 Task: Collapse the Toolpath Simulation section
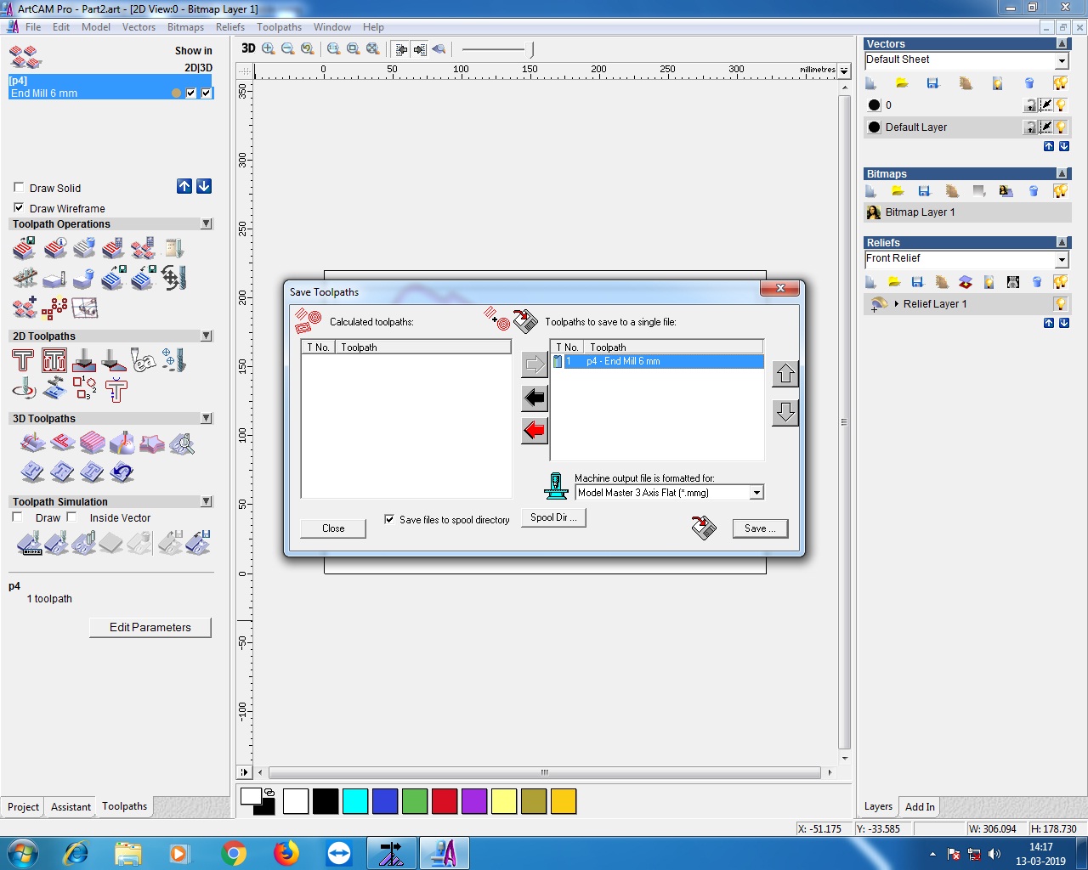click(206, 501)
